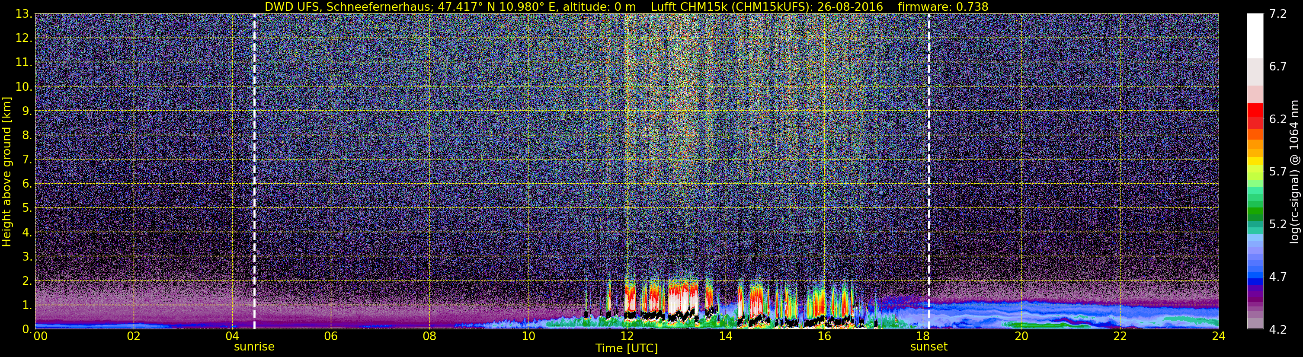Click the height axis tick '13.'
Viewport: 1303px width, 357px height.
[x=24, y=14]
